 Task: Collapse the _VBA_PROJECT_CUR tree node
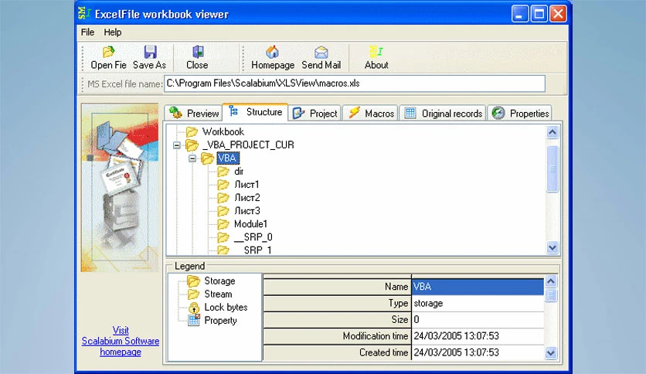[177, 145]
